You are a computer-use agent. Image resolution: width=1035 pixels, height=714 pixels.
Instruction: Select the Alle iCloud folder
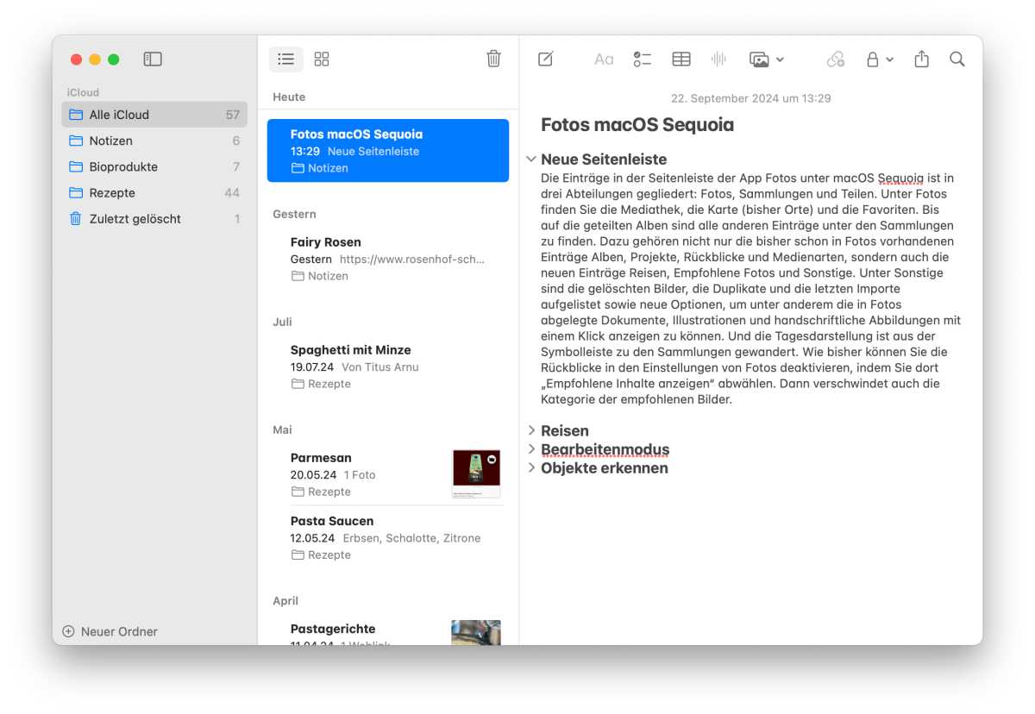(154, 115)
